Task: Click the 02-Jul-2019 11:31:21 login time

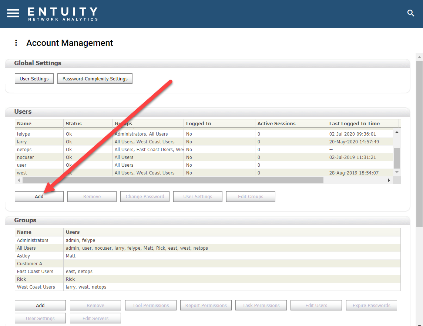Action: 352,157
